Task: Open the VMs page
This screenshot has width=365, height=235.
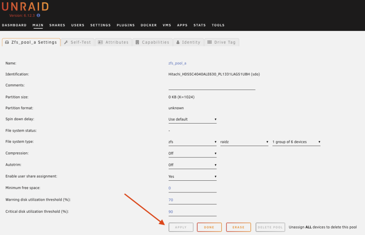Action: [x=167, y=25]
